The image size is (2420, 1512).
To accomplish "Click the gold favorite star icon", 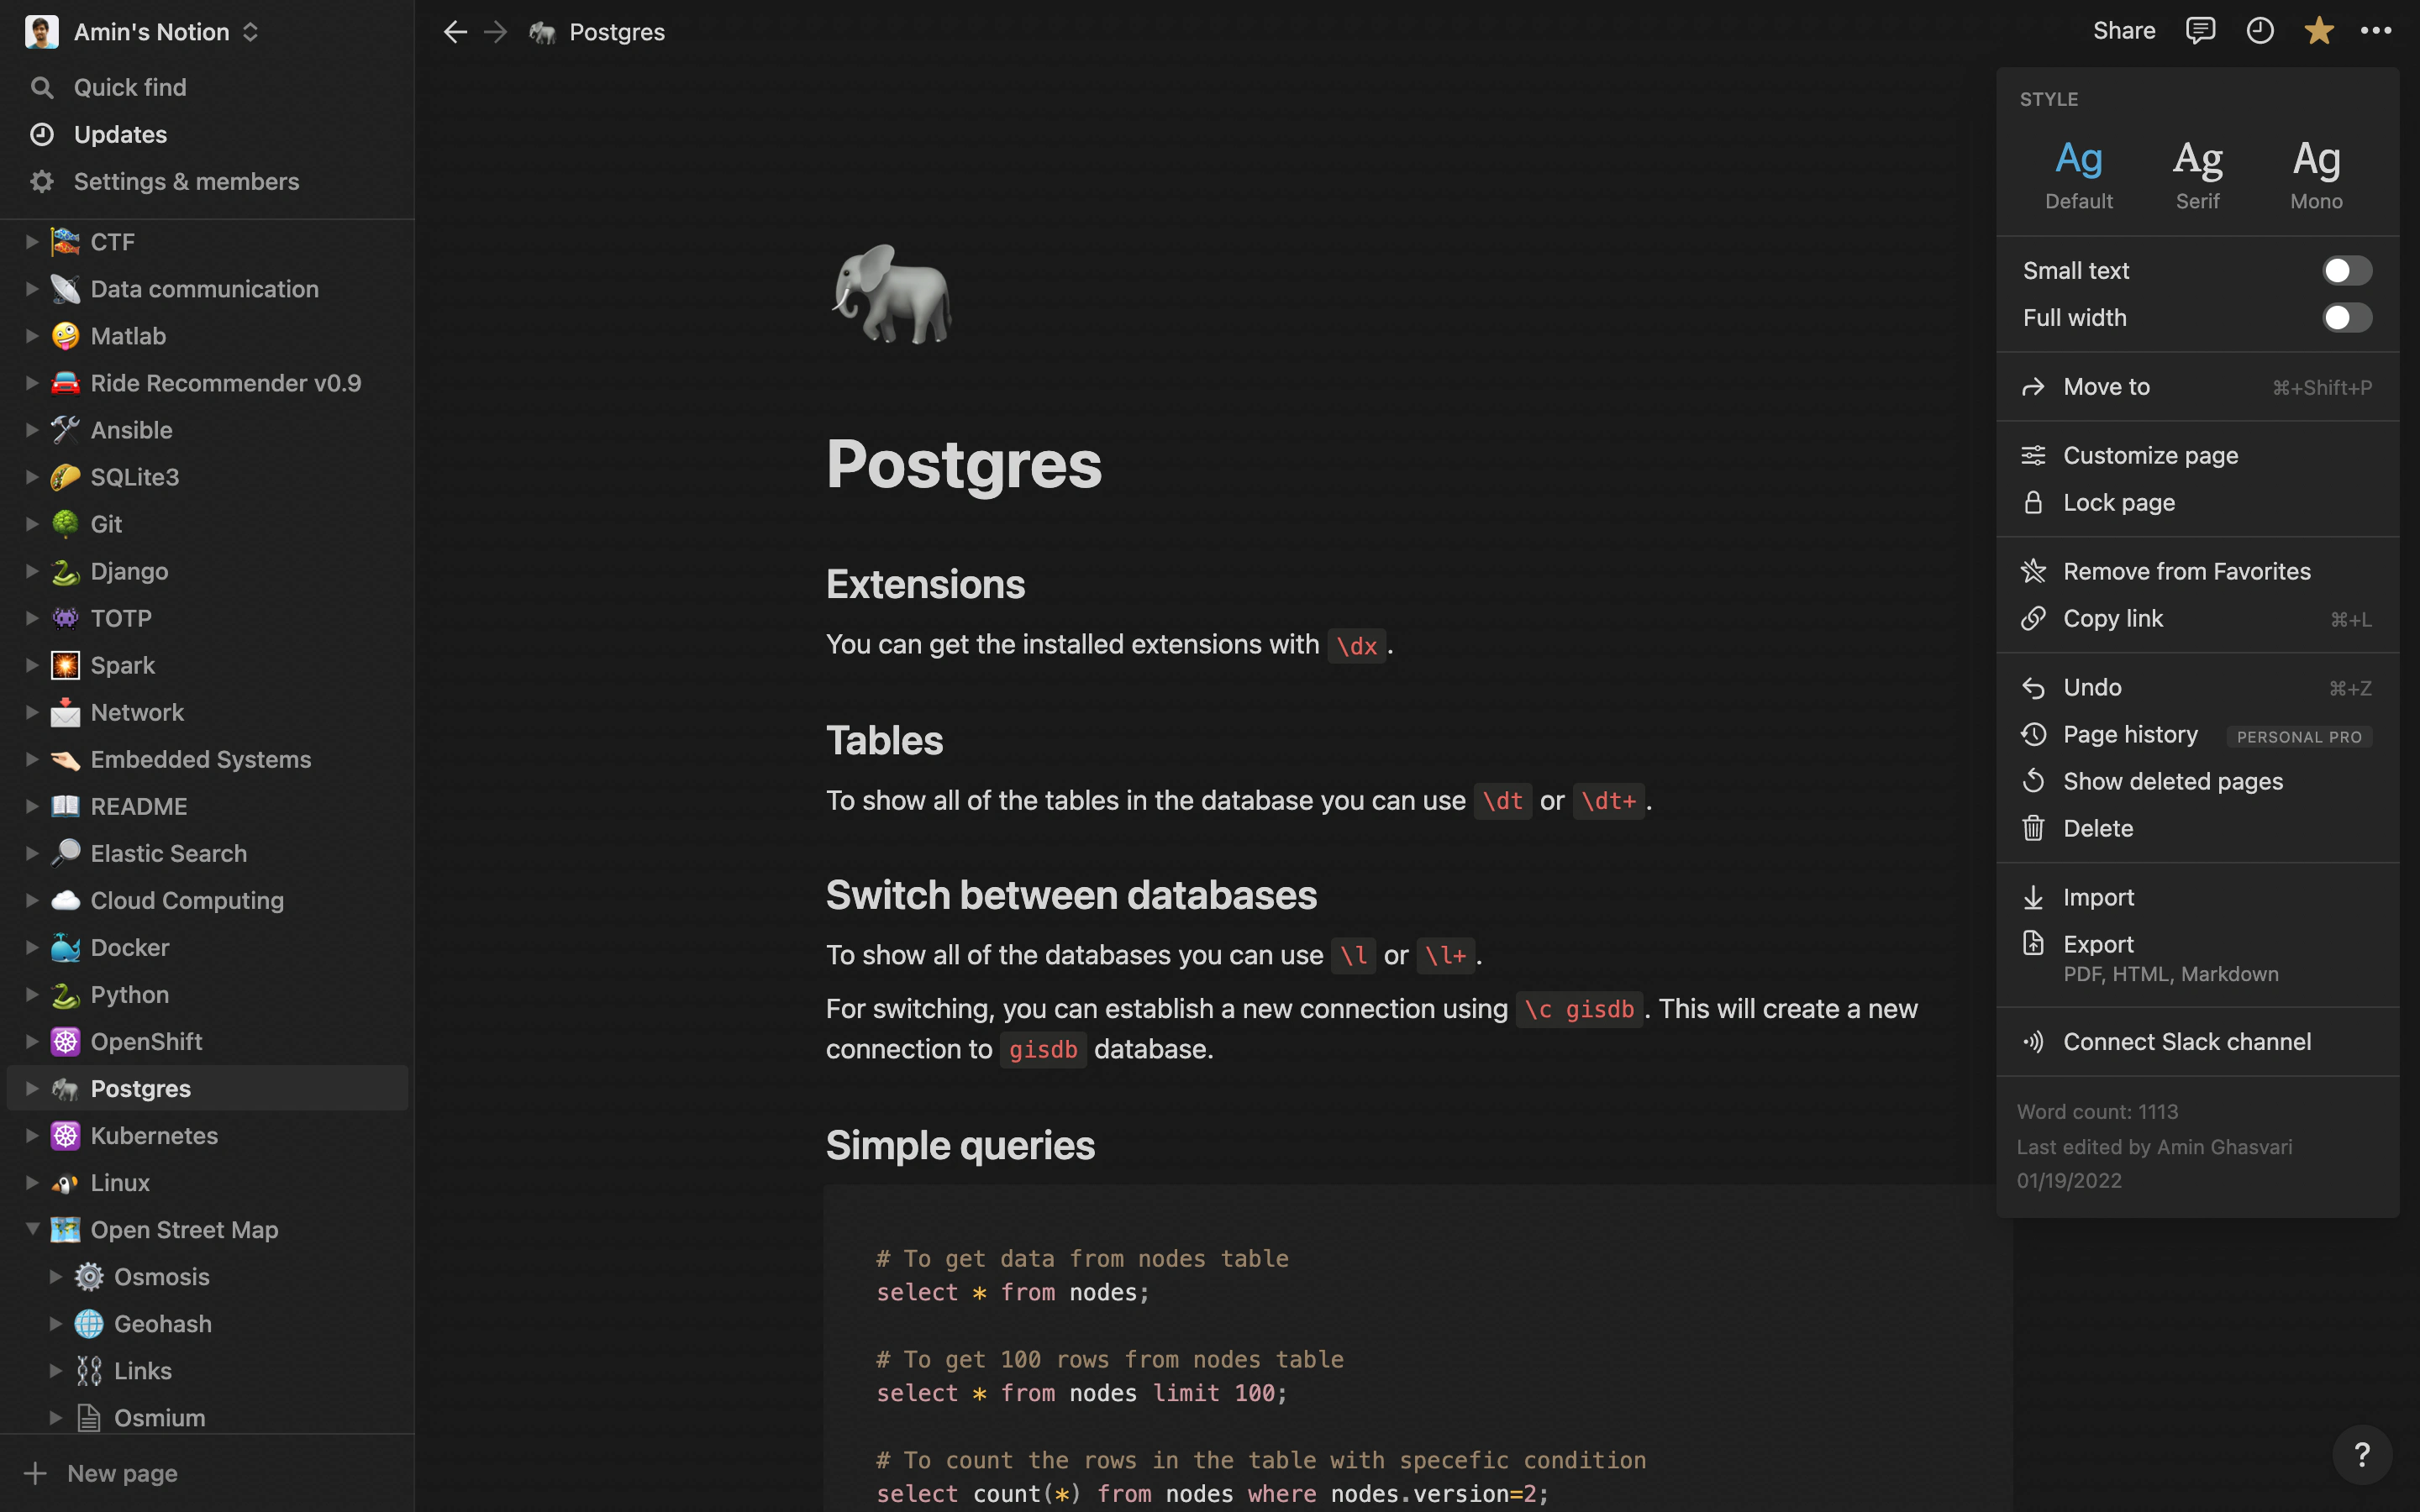I will 2318,31.
